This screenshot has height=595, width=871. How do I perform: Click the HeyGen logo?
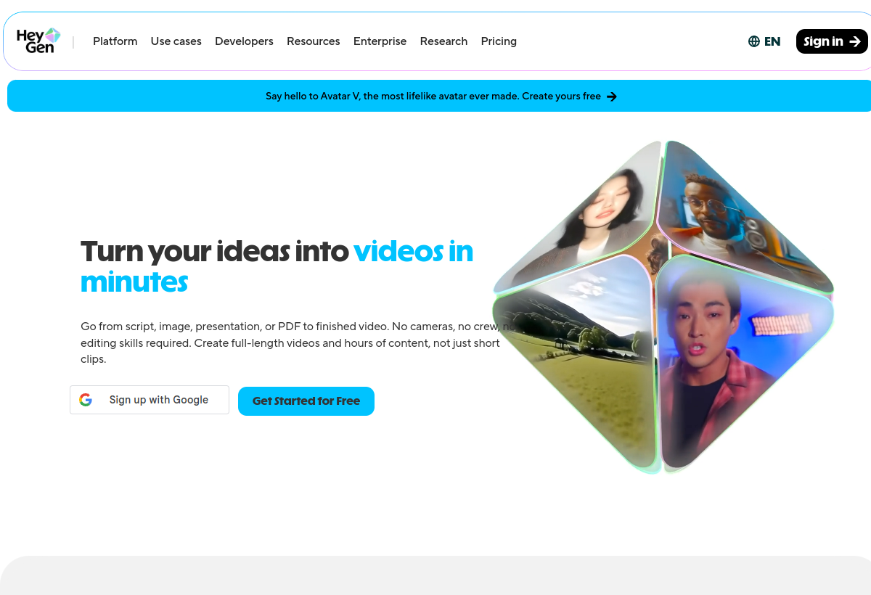click(x=38, y=41)
